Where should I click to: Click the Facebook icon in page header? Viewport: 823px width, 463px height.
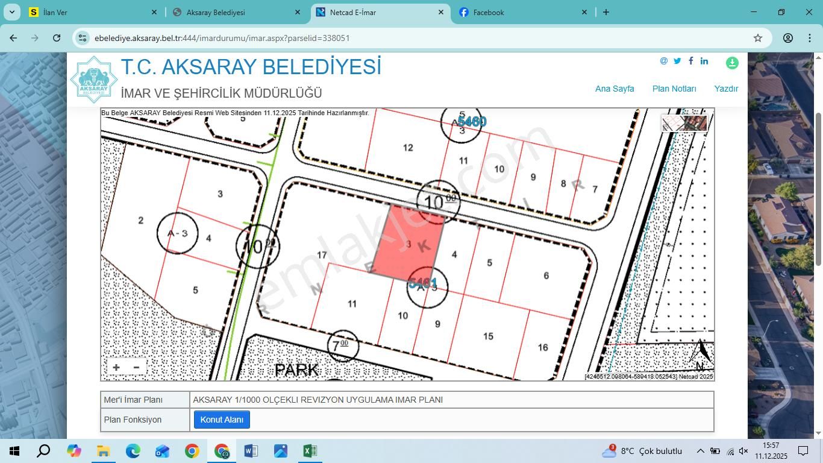(691, 61)
